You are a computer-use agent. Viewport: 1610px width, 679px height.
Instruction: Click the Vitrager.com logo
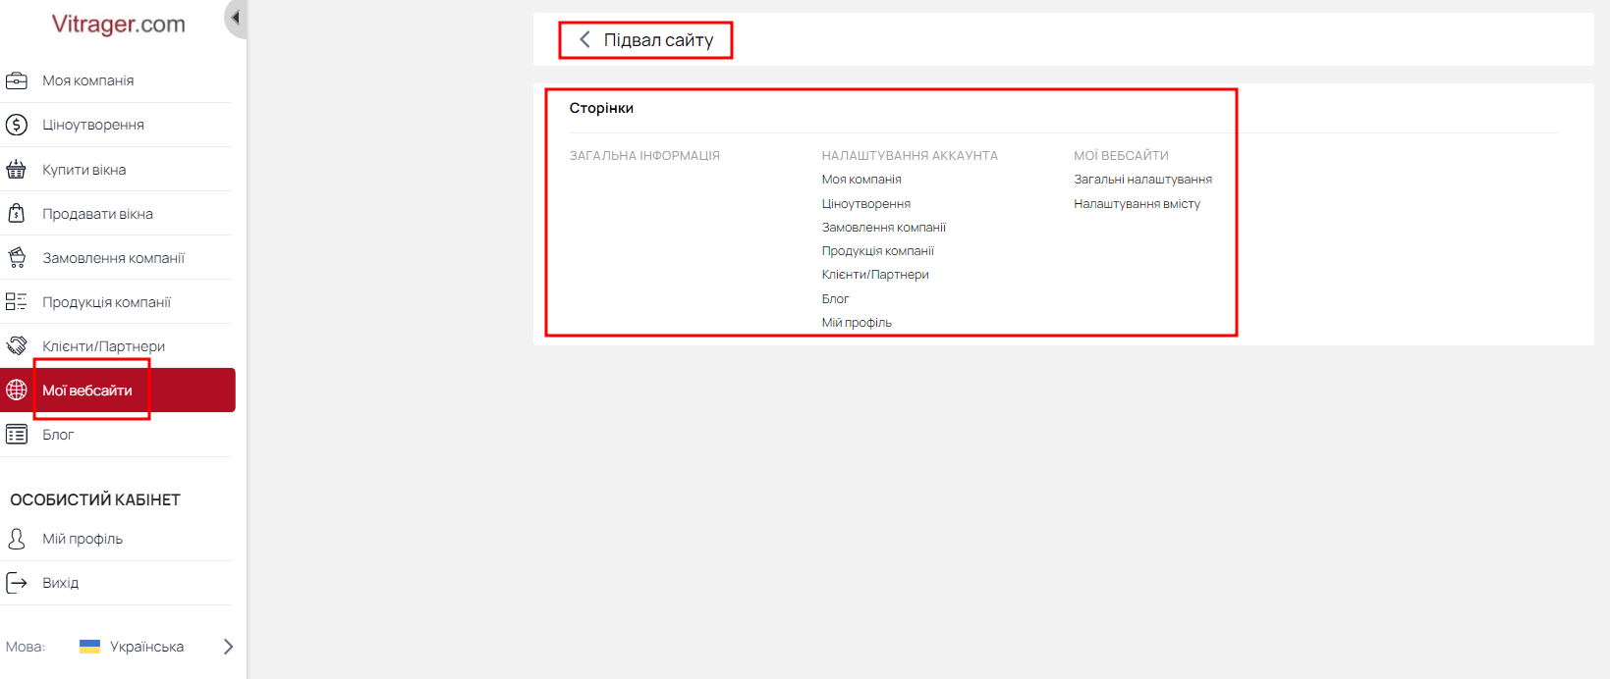point(118,25)
